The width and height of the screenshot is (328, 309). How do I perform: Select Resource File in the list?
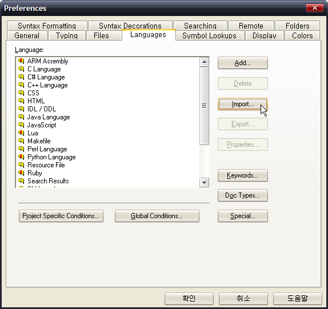click(x=46, y=164)
